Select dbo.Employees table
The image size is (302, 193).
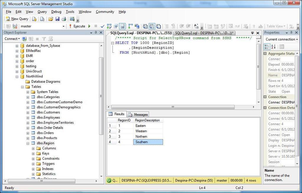[x=48, y=118]
